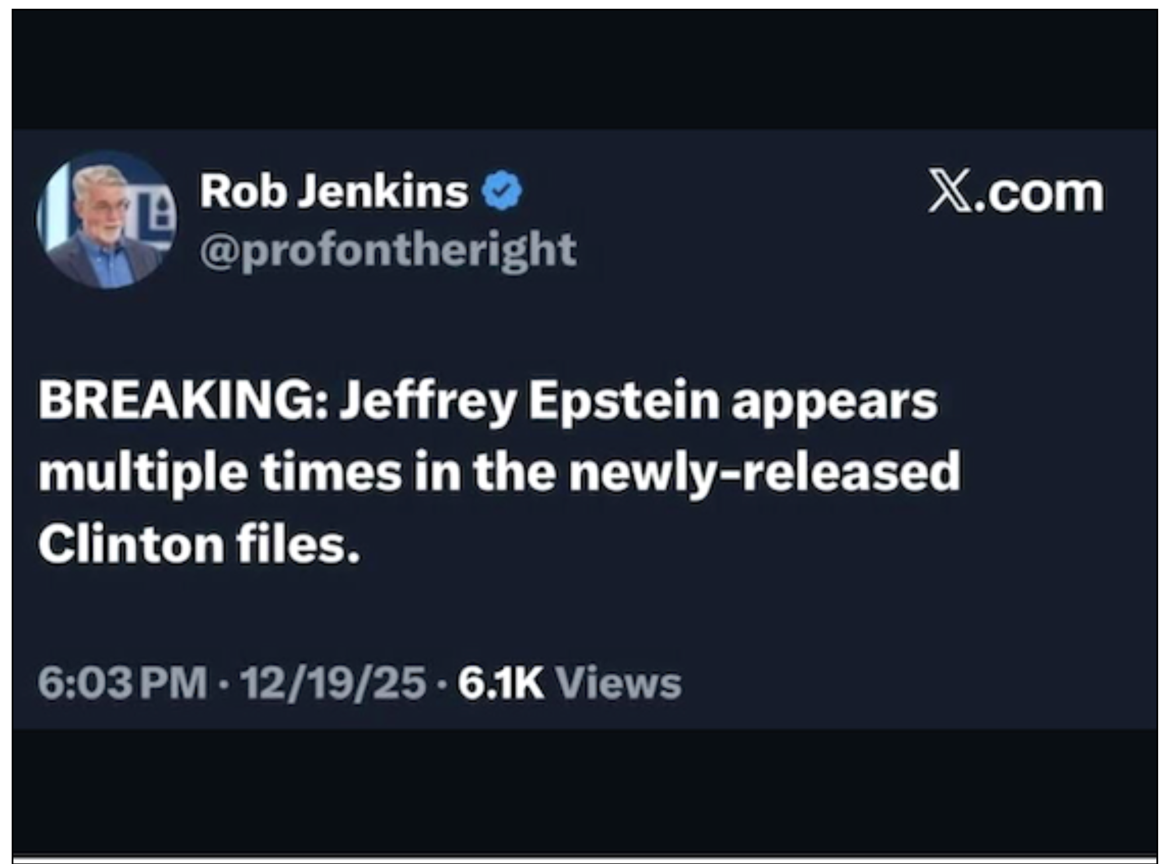Click "newly-released" in the post text
Screen dimensions: 1171x864
(x=765, y=471)
